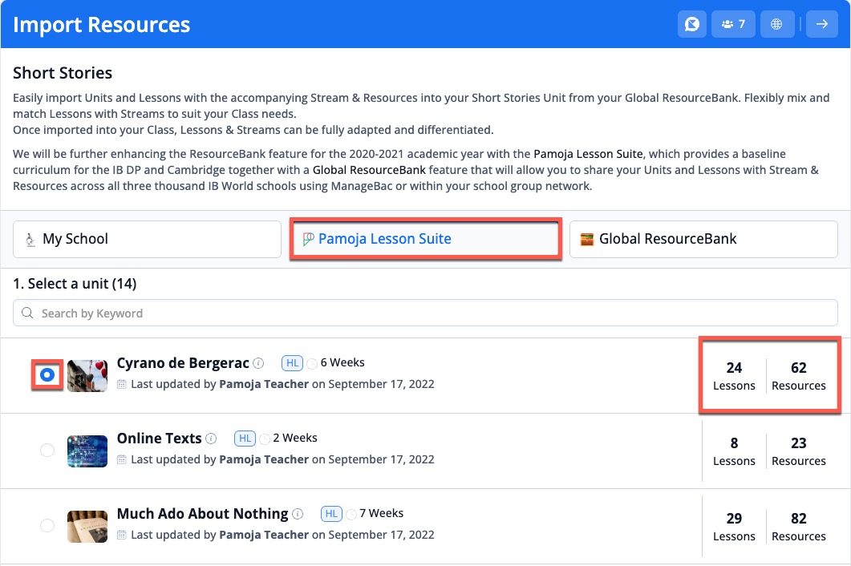Click the HL badge on Cyrano de Bergerac
Image resolution: width=851 pixels, height=566 pixels.
[x=292, y=363]
